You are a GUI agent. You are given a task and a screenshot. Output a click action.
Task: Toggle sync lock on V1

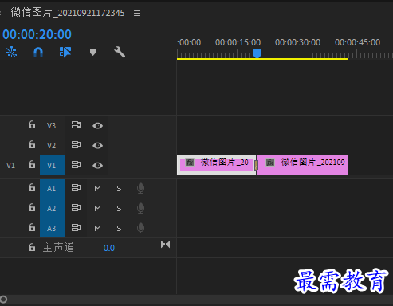point(77,165)
